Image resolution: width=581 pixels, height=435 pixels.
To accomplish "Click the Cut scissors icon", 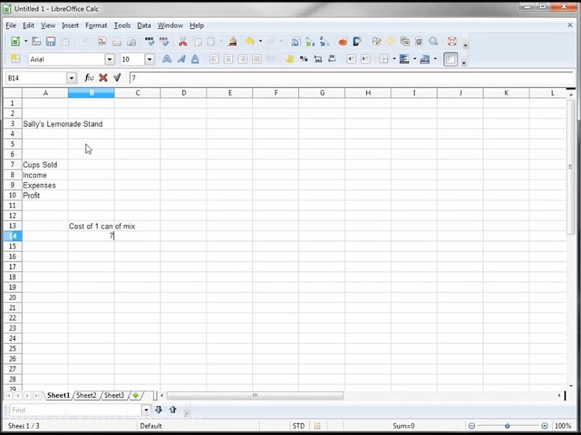I will click(183, 42).
